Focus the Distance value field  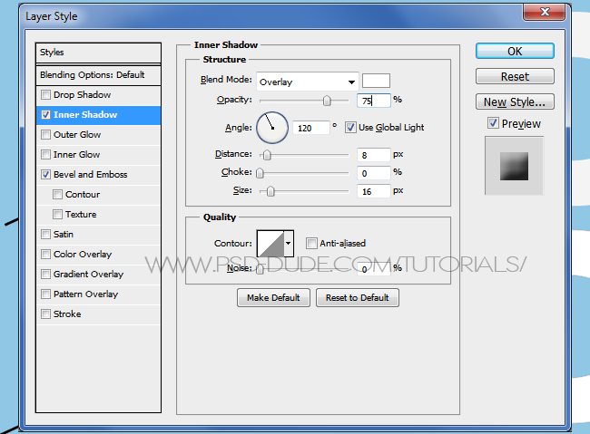click(x=374, y=155)
